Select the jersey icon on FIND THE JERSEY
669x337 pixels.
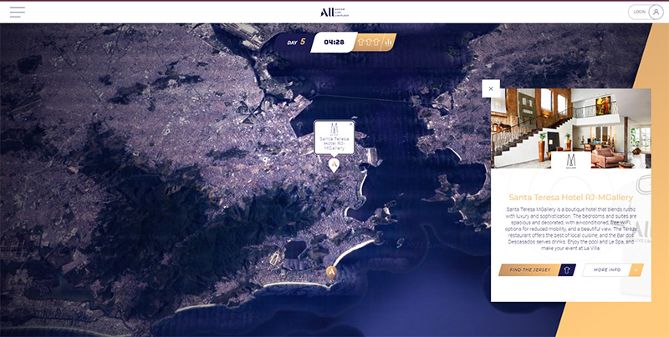(567, 270)
